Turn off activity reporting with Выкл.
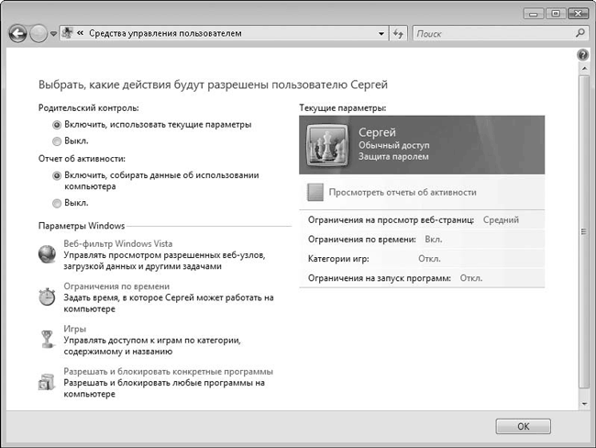The height and width of the screenshot is (448, 596). pyautogui.click(x=57, y=203)
